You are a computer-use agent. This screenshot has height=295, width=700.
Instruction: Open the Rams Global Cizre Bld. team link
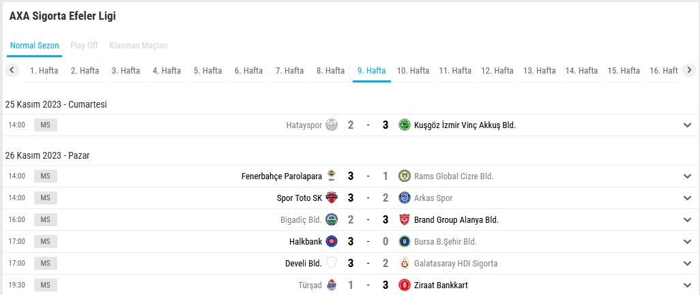[454, 176]
